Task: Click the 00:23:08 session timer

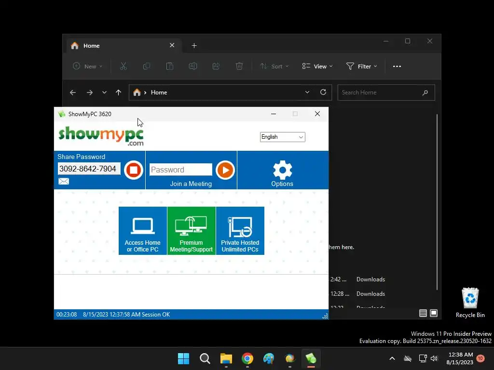Action: click(x=67, y=314)
